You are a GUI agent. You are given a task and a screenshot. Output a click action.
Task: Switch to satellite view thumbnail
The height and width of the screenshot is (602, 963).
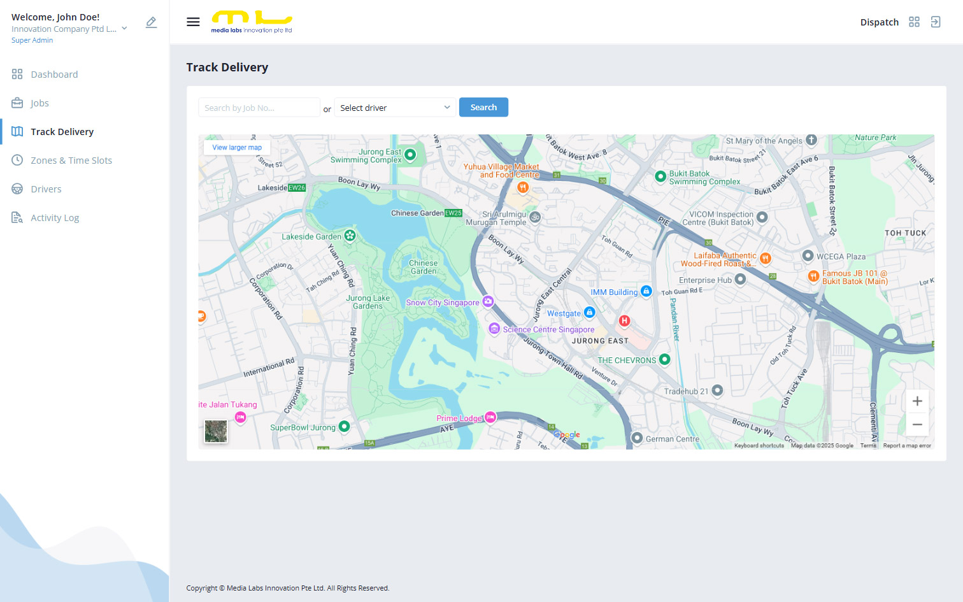coord(216,431)
